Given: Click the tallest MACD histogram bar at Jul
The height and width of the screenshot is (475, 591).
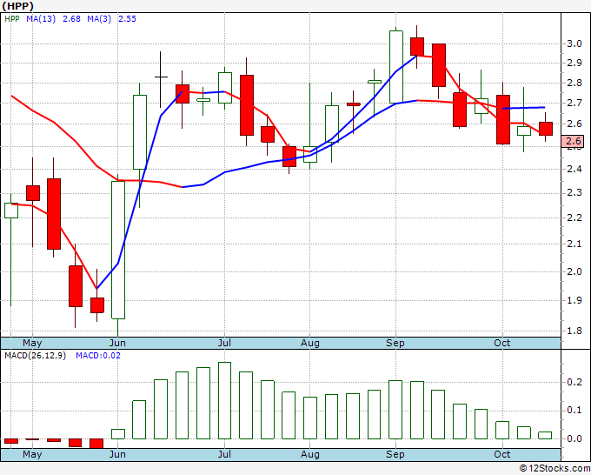Looking at the screenshot, I should pos(224,401).
